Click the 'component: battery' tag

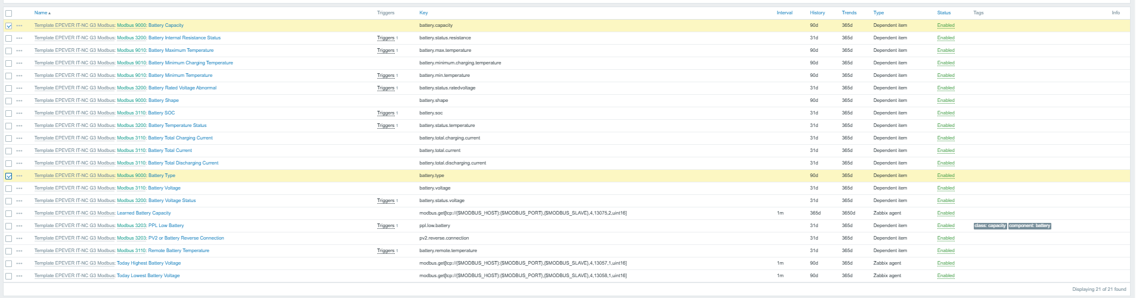pyautogui.click(x=1030, y=226)
